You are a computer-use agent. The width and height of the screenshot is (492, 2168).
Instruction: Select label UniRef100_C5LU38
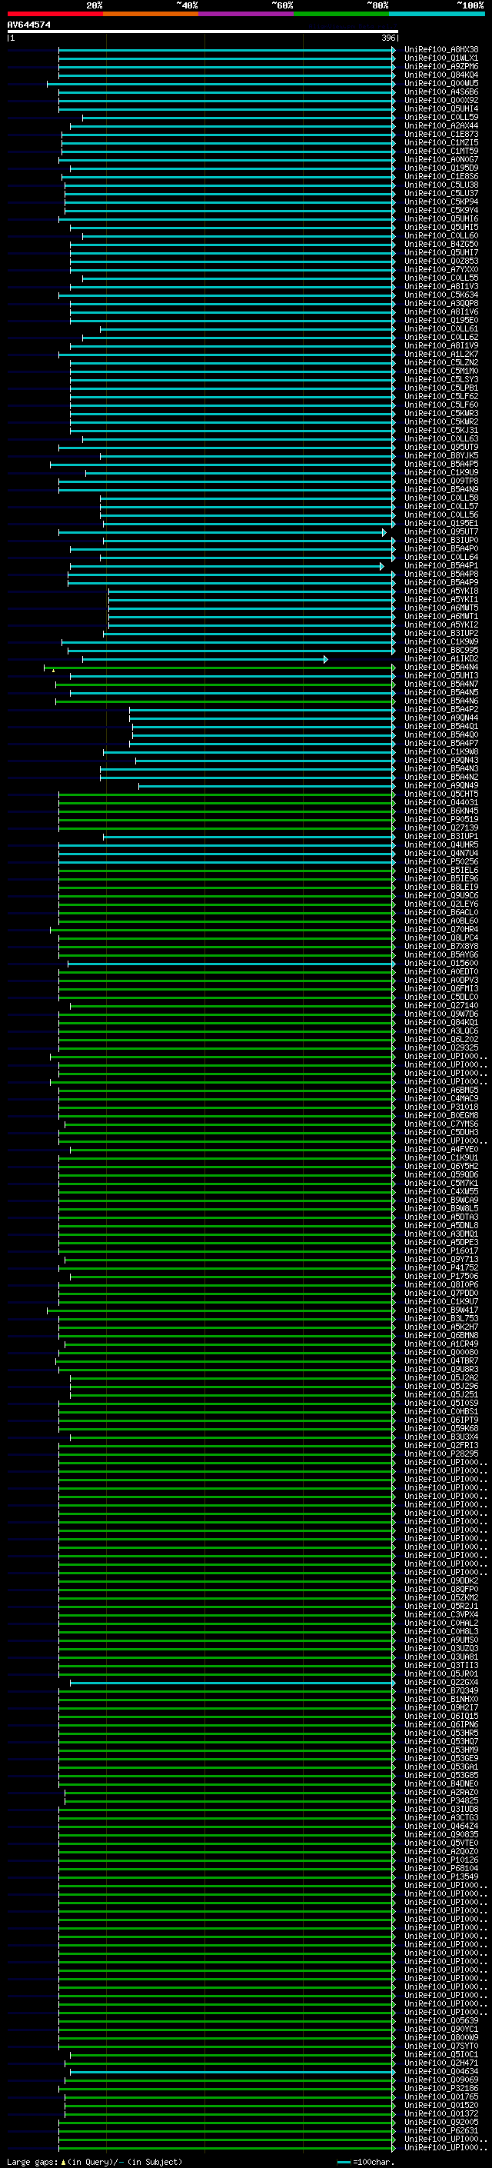coord(441,185)
